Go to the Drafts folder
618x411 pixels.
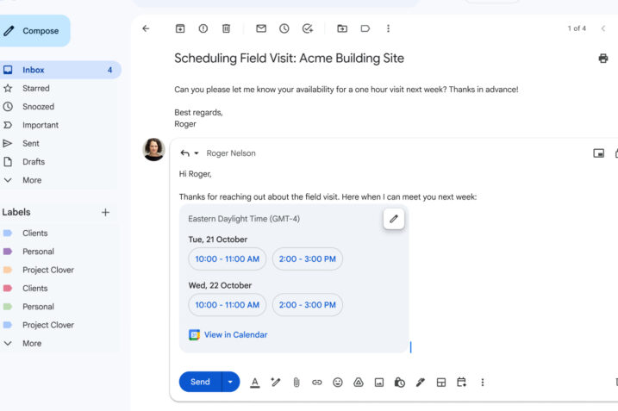coord(34,162)
